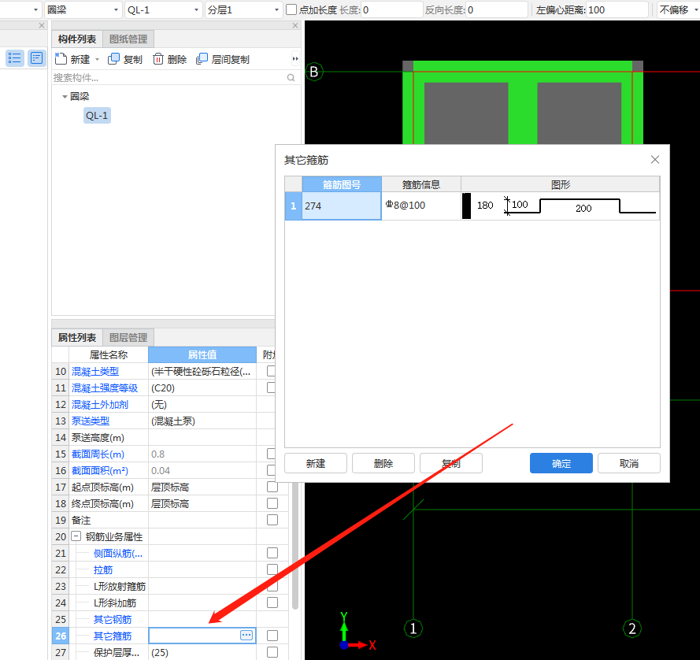Viewport: 700px width, 660px height.
Task: Check the 附加 box for 终点顶标高
Action: click(x=272, y=503)
